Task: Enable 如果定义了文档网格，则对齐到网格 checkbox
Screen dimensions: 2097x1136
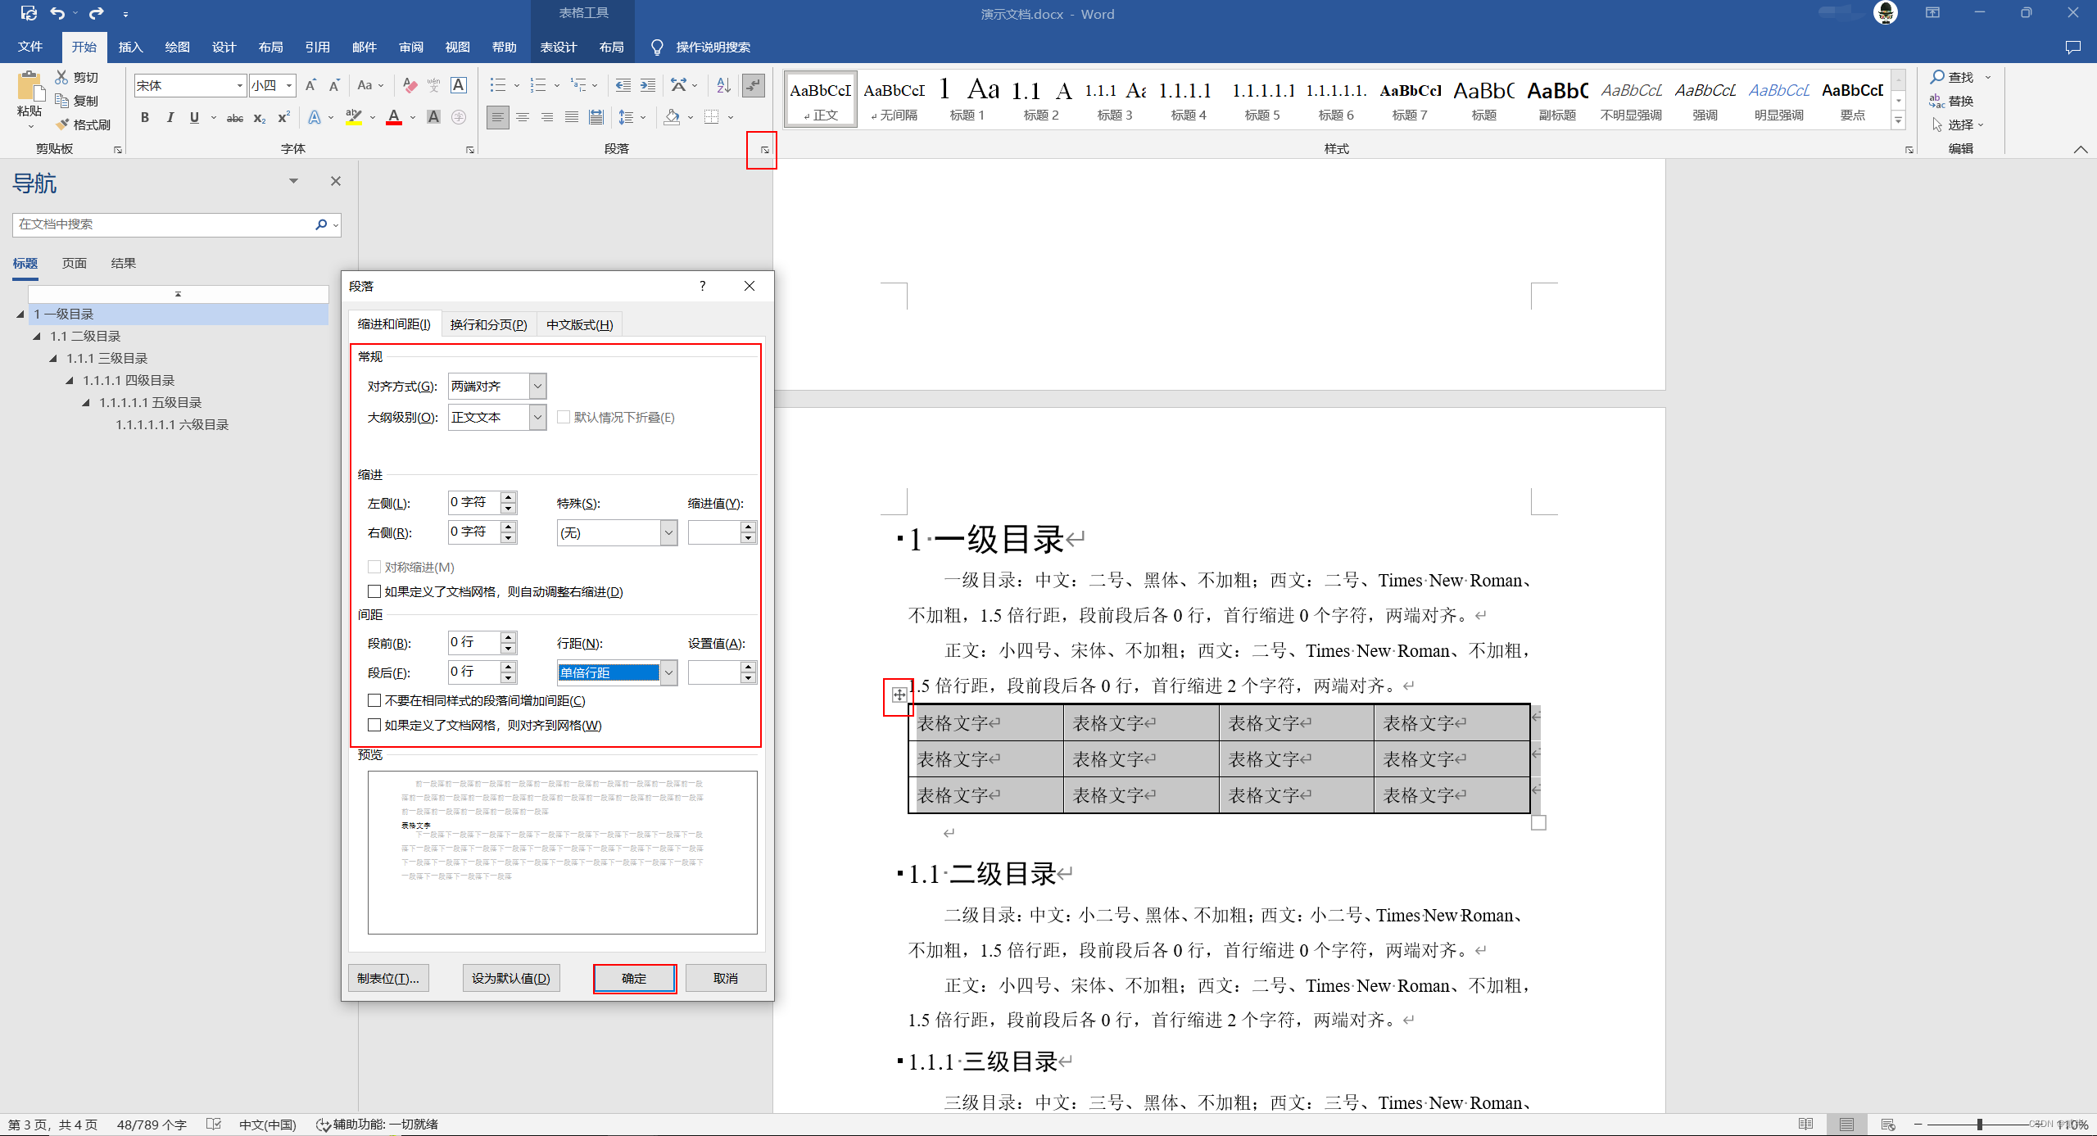Action: click(x=374, y=725)
